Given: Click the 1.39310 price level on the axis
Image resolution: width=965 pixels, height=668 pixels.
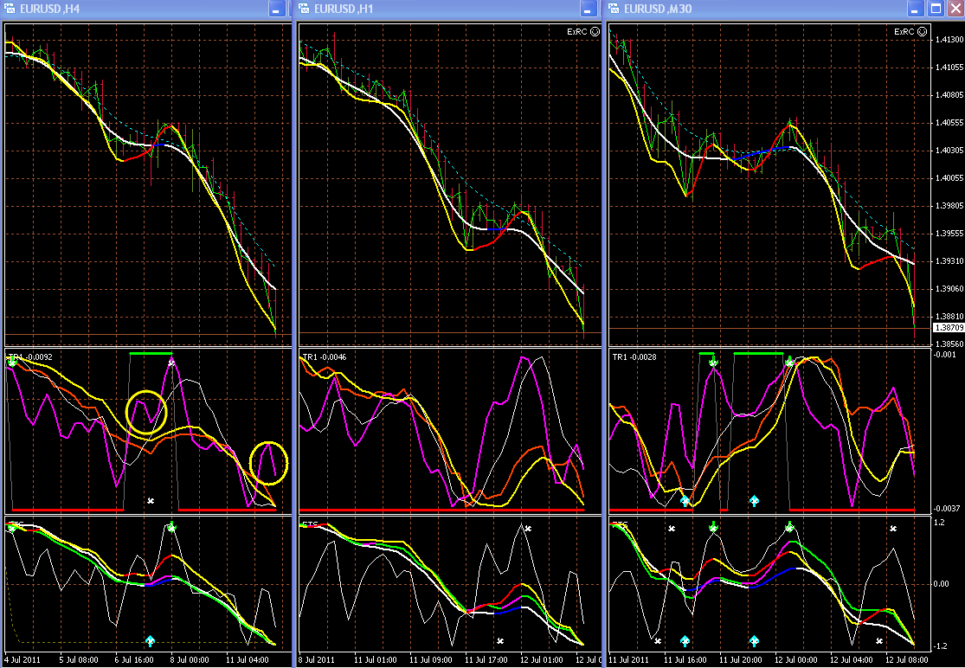Looking at the screenshot, I should coord(949,260).
